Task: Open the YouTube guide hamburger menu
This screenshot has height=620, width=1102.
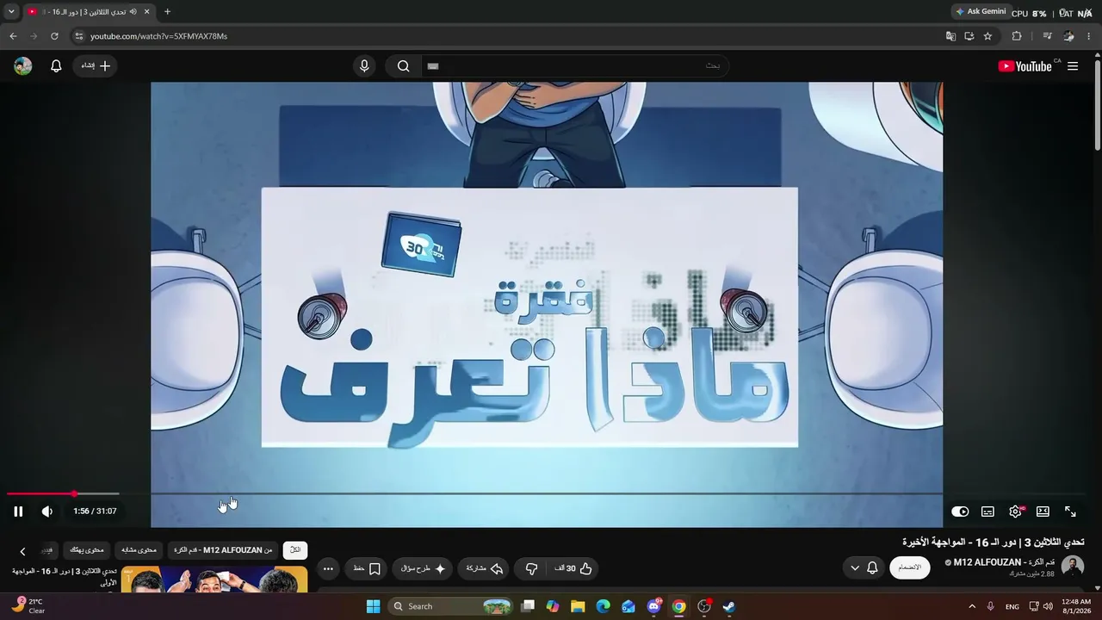Action: coord(1073,66)
